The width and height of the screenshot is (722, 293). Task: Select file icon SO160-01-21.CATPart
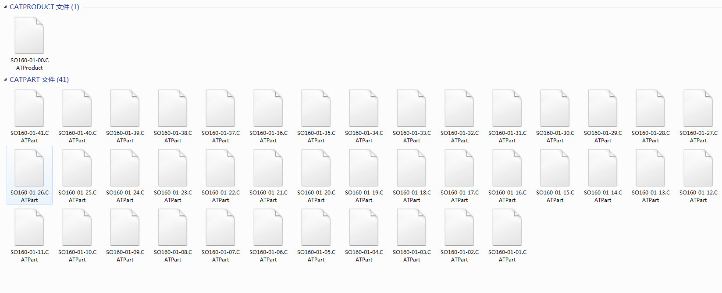click(268, 168)
